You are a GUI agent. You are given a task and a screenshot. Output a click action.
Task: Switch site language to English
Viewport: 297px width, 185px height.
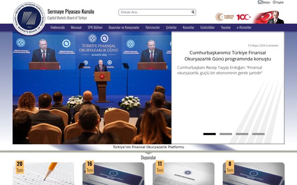point(280,2)
